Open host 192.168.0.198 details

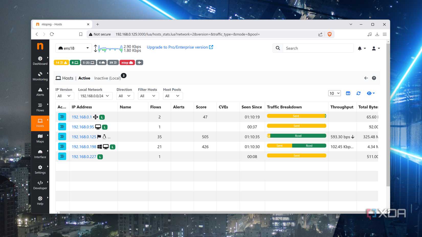click(84, 147)
